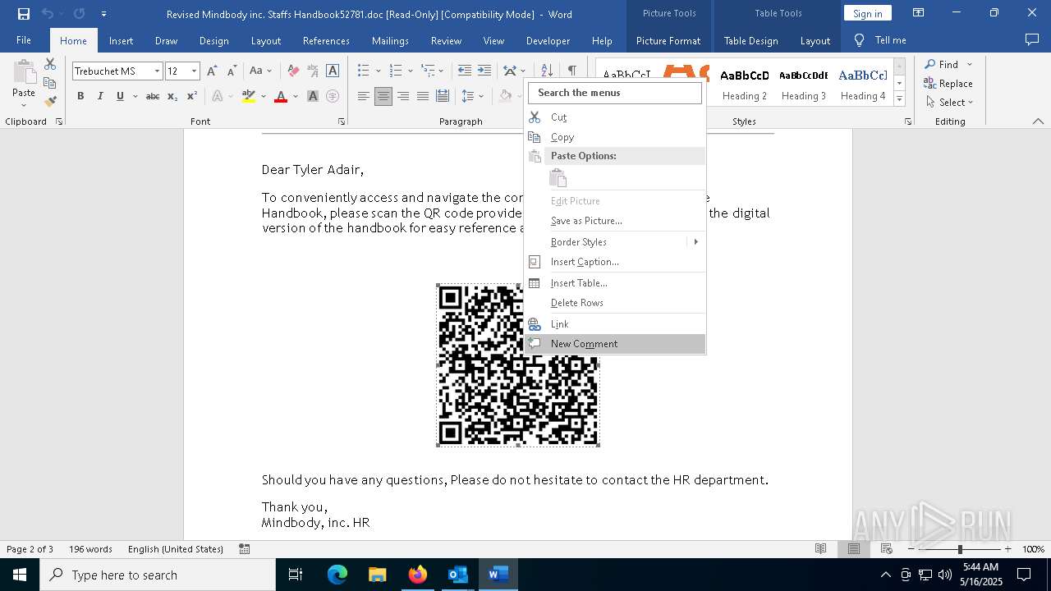1051x591 pixels.
Task: Choose Cut from context menu
Action: coord(615,117)
